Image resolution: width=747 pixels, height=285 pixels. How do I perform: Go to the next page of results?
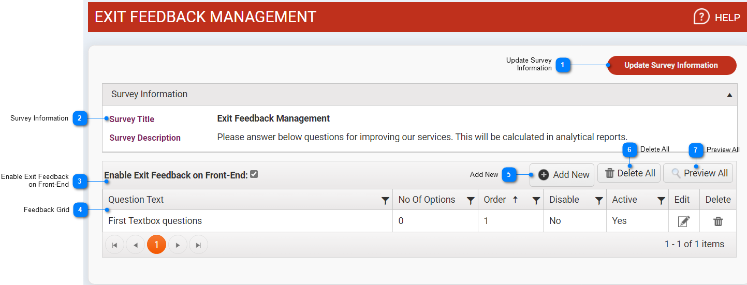(x=178, y=245)
